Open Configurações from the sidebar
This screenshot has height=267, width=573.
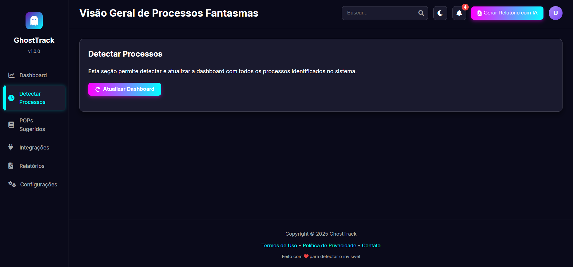tap(38, 185)
